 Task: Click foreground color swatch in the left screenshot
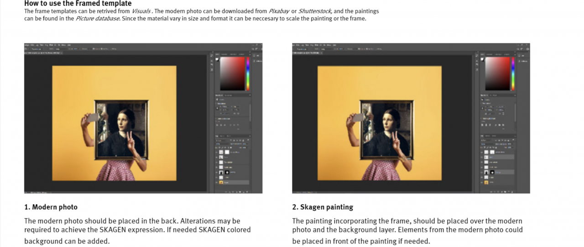(x=217, y=59)
